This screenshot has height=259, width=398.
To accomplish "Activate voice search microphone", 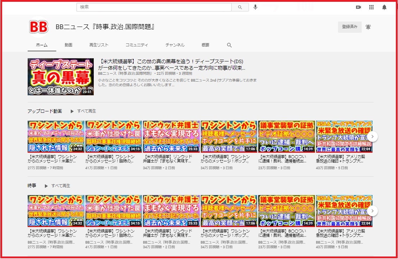I will 255,7.
